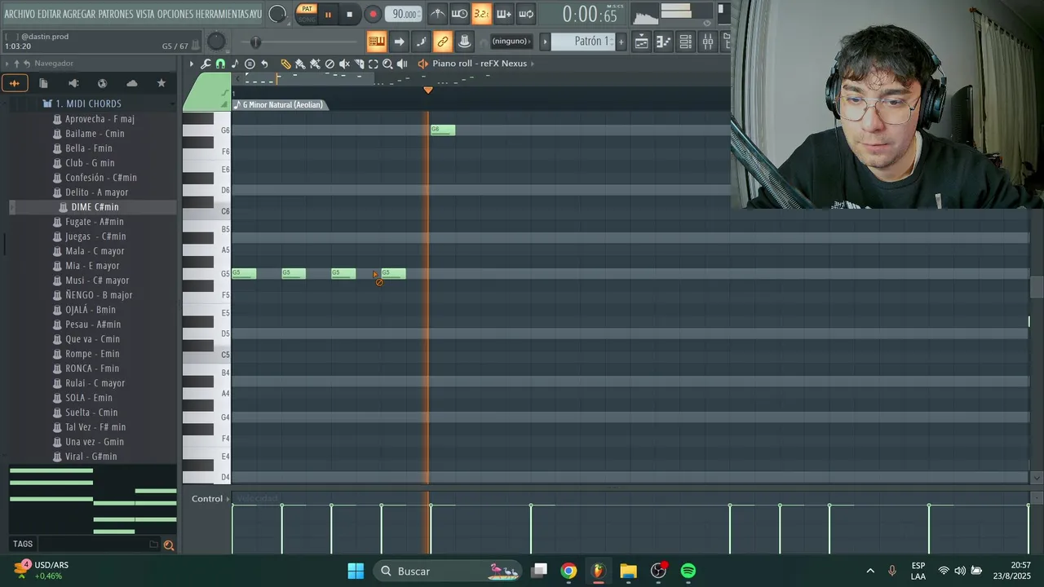Click the Windows Start button
Image resolution: width=1044 pixels, height=587 pixels.
[x=356, y=571]
